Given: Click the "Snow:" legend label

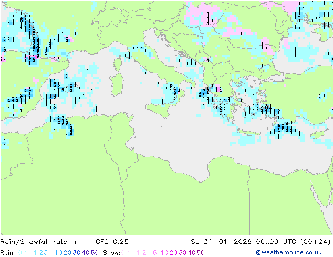Looking at the screenshot, I should (112, 253).
